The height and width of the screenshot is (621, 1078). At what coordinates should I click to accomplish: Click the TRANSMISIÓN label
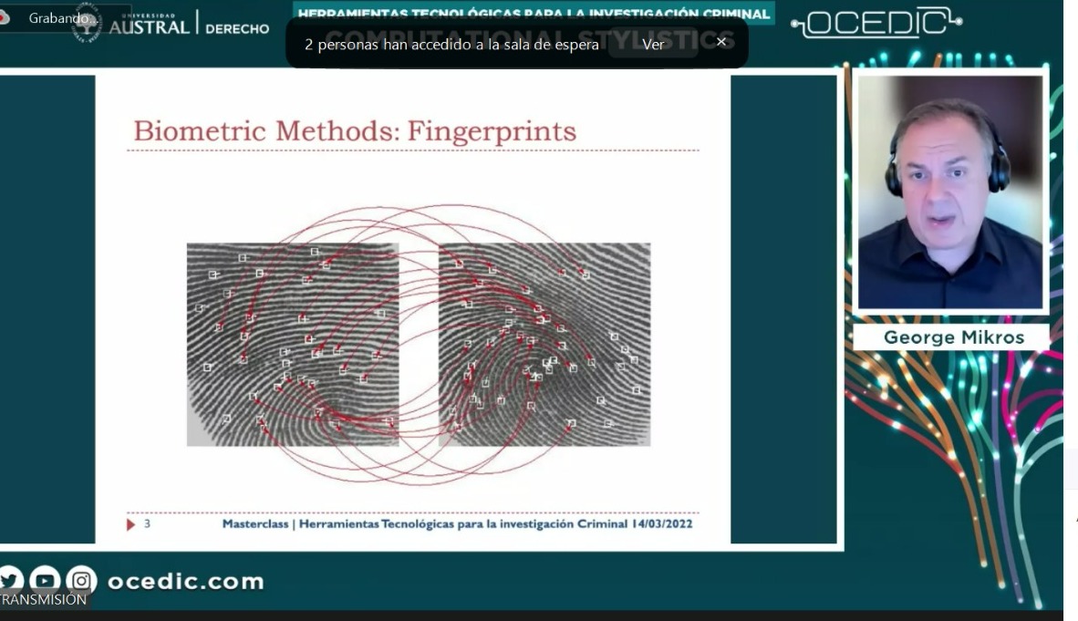43,599
